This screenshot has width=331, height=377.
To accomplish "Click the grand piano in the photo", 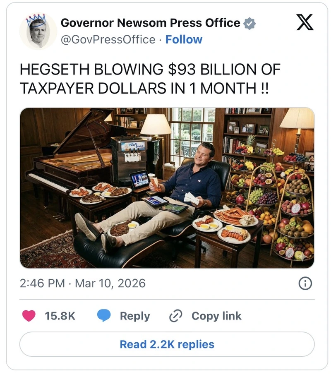I will pyautogui.click(x=70, y=161).
